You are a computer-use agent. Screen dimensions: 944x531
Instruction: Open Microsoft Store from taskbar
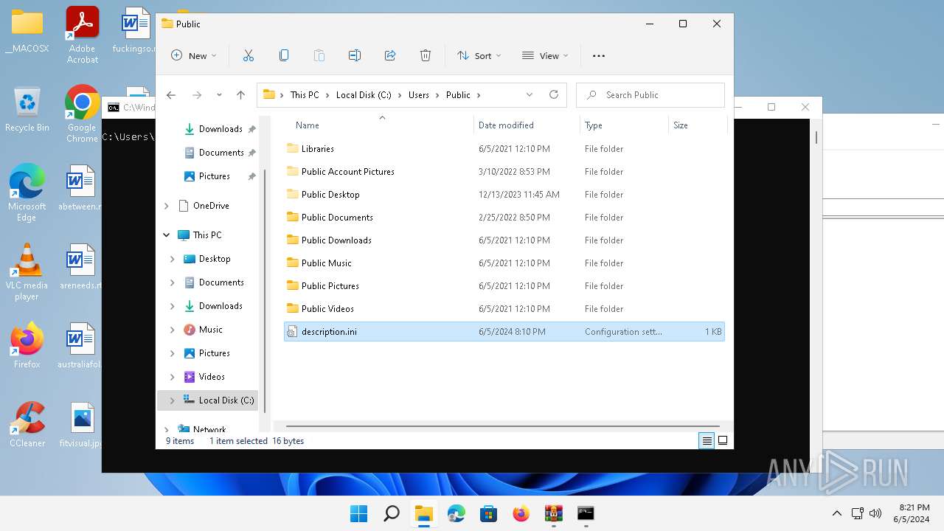(488, 513)
